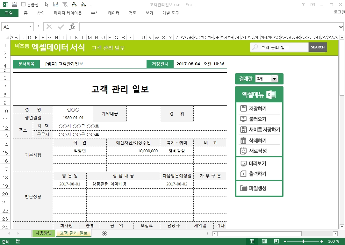Select the 고객 관리 일보 sheet tab
The width and height of the screenshot is (345, 245).
tap(74, 233)
